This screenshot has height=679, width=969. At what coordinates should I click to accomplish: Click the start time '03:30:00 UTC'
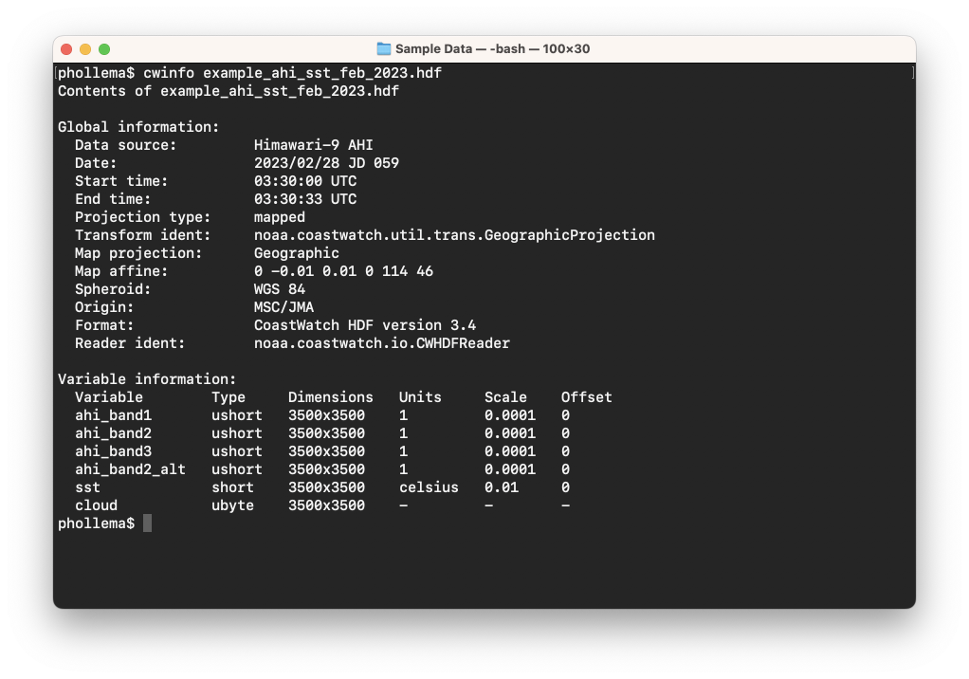(305, 181)
